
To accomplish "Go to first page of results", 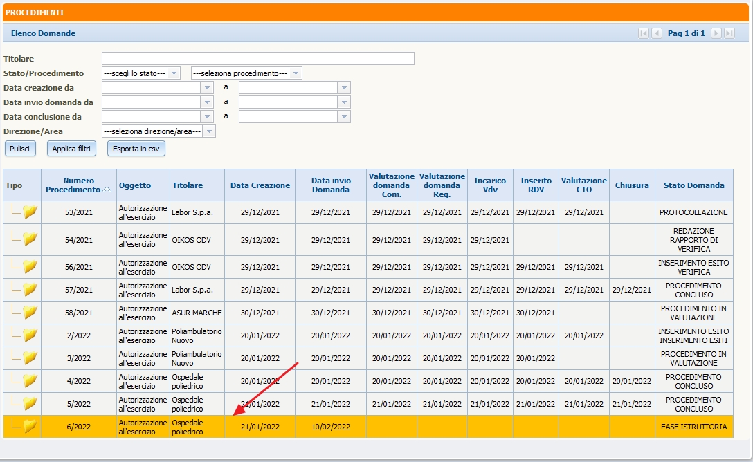I will point(644,33).
